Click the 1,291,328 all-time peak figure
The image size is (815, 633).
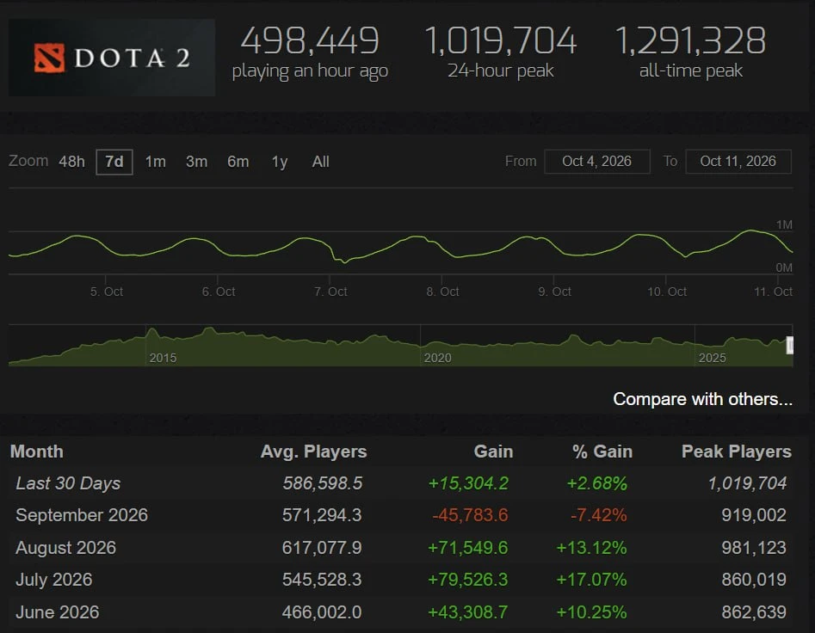pyautogui.click(x=690, y=40)
